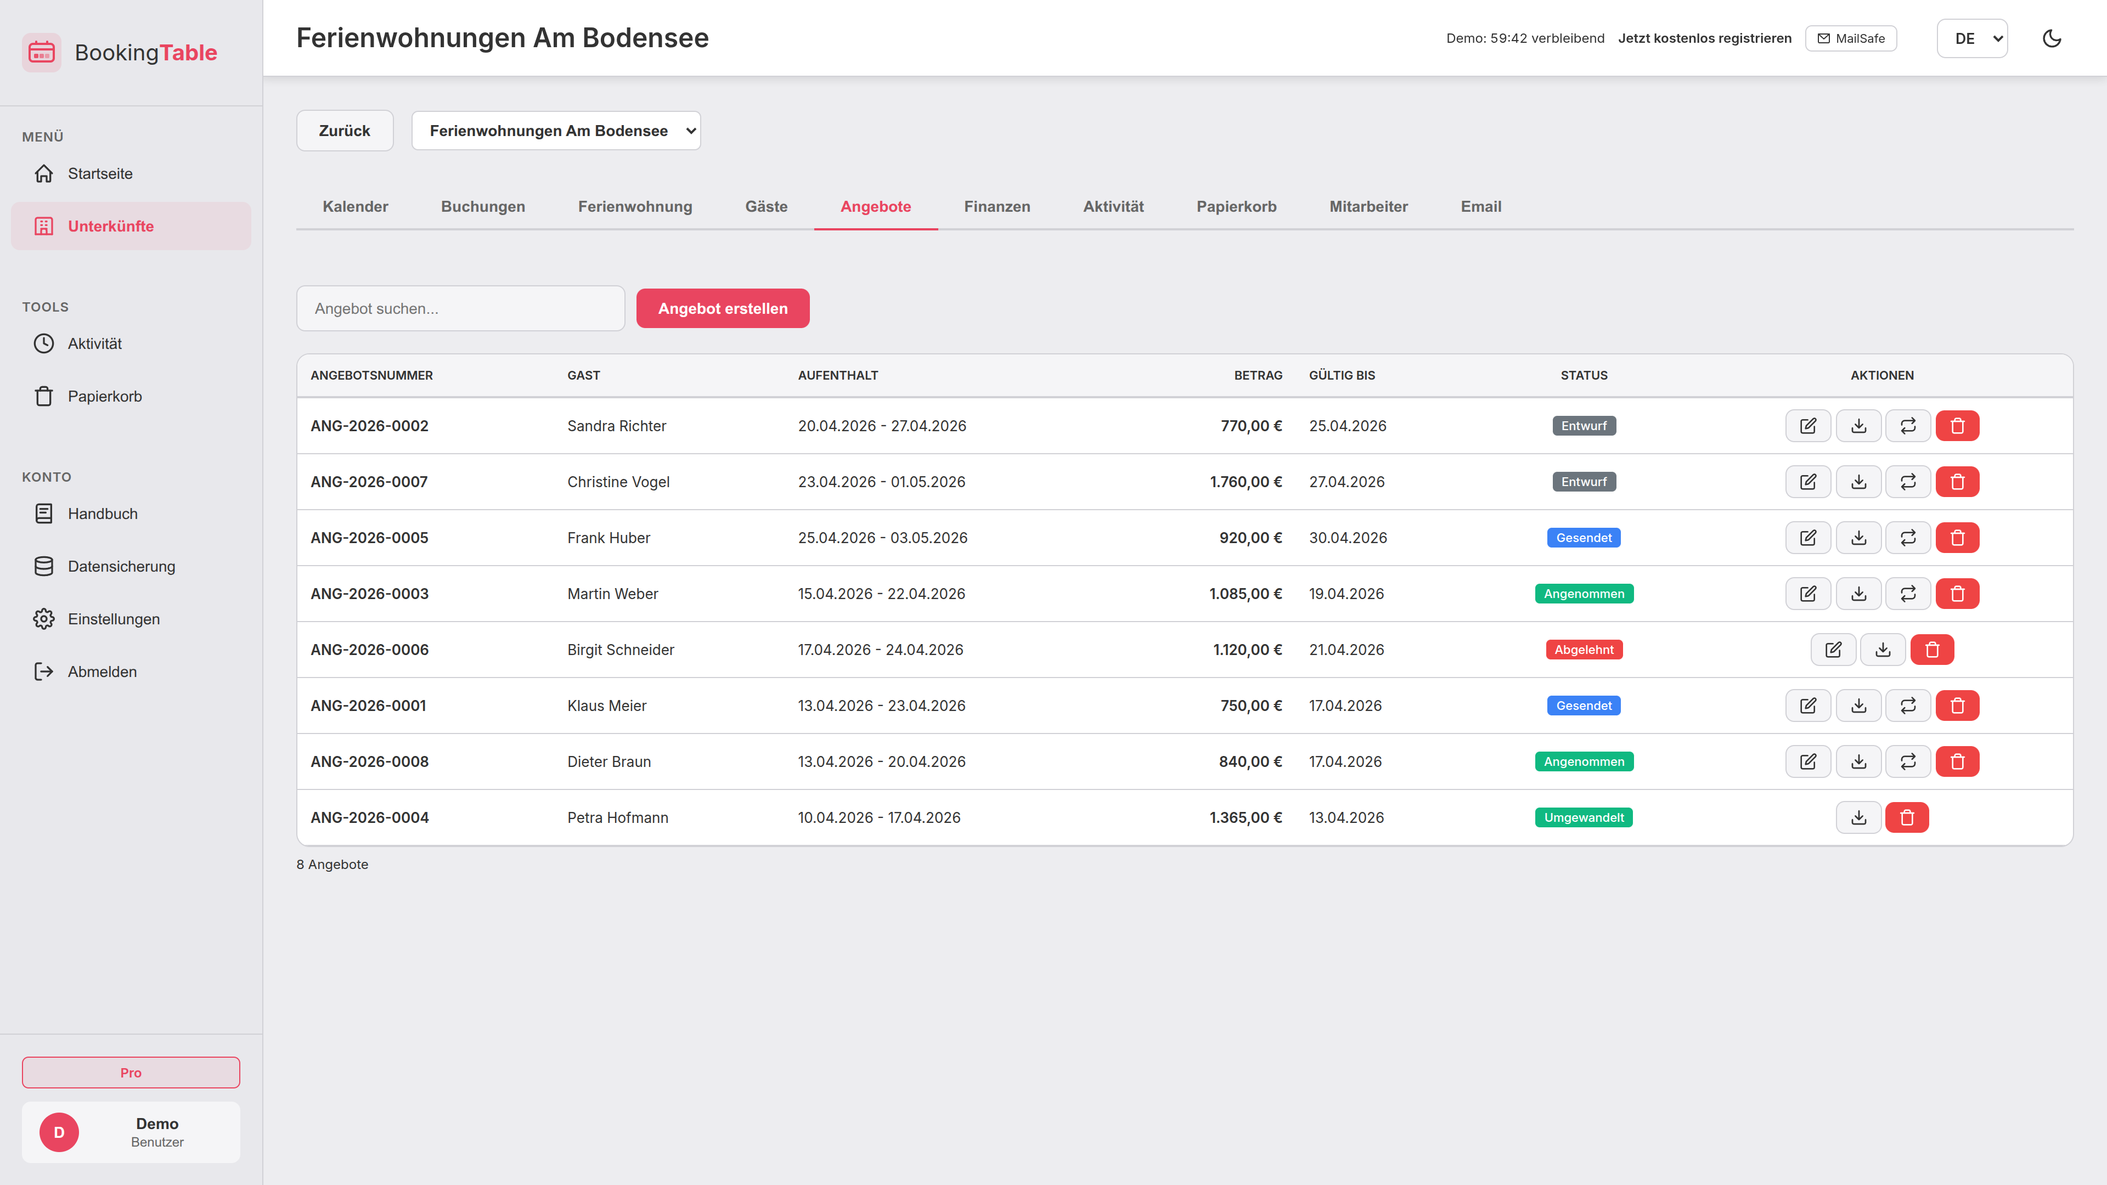Download Frank Huber's offer
Image resolution: width=2107 pixels, height=1185 pixels.
click(1858, 538)
